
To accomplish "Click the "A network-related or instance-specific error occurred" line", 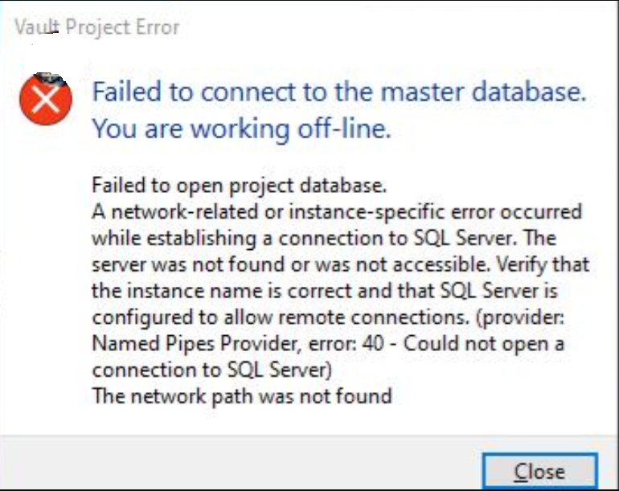I will [x=336, y=213].
